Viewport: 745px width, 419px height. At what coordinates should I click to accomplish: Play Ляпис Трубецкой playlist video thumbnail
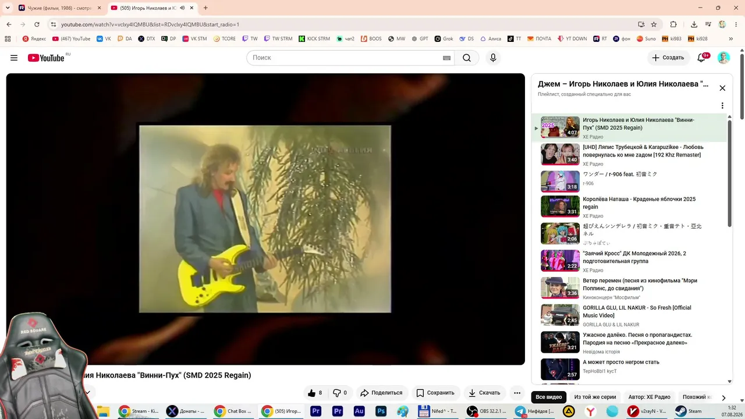pos(560,154)
